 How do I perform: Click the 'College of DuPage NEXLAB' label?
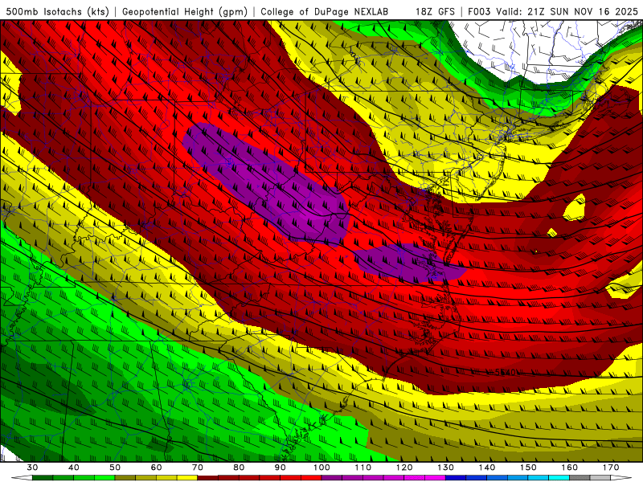coord(325,11)
